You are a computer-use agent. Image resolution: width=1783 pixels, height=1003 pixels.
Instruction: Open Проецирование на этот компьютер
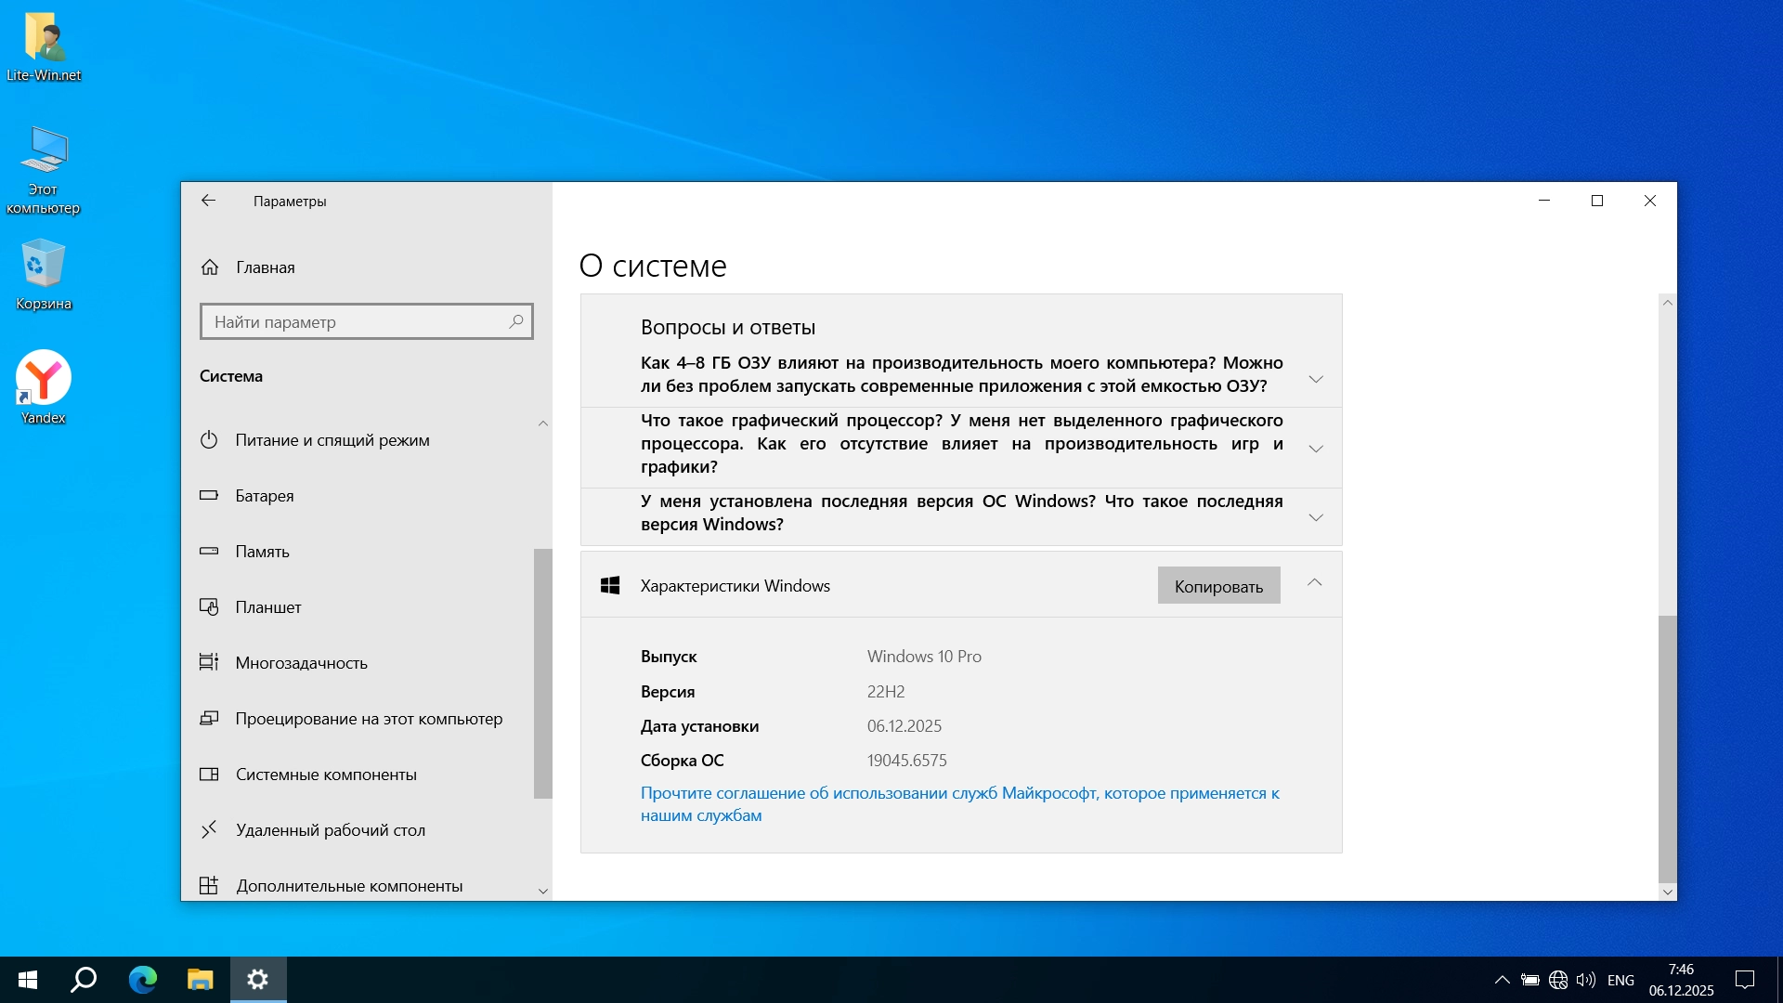368,719
